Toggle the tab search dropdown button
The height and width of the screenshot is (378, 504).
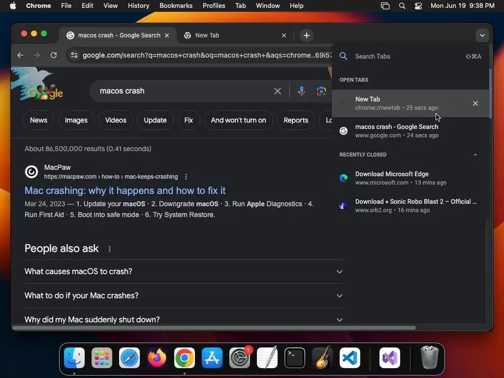[482, 35]
